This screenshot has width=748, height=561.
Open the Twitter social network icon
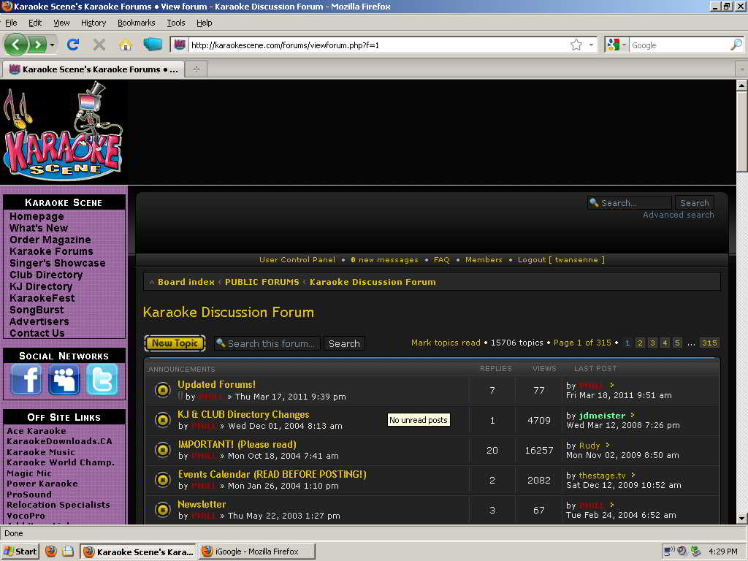[102, 380]
